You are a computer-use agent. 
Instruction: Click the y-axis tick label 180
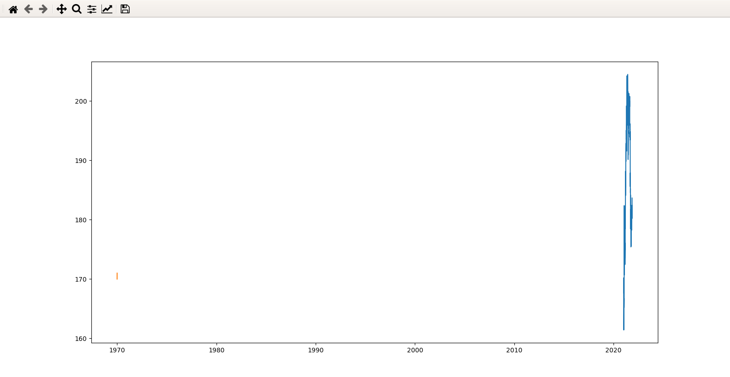click(81, 220)
